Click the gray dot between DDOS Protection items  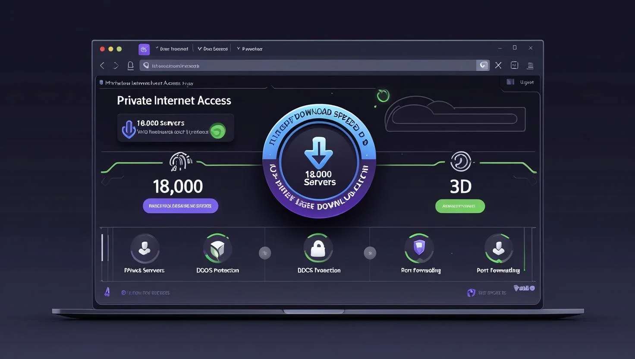click(265, 253)
